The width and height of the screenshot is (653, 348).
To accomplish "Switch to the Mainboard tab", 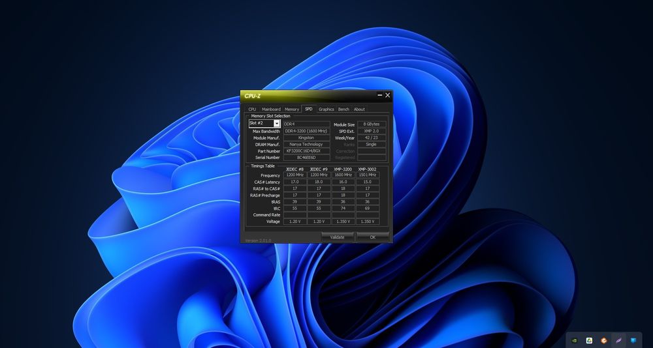I will point(271,109).
